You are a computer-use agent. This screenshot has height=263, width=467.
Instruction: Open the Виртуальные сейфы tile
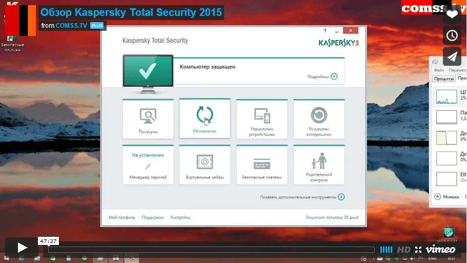205,164
